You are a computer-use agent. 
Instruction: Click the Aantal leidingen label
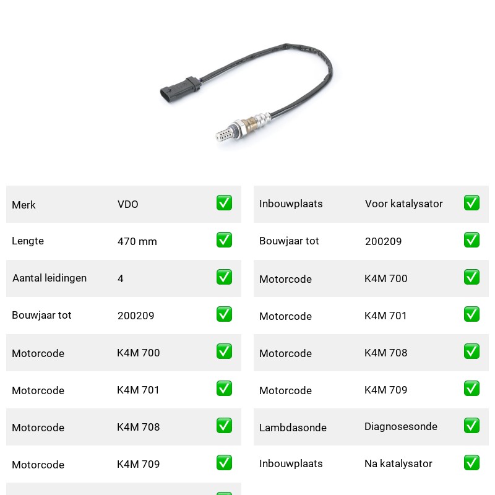49,278
